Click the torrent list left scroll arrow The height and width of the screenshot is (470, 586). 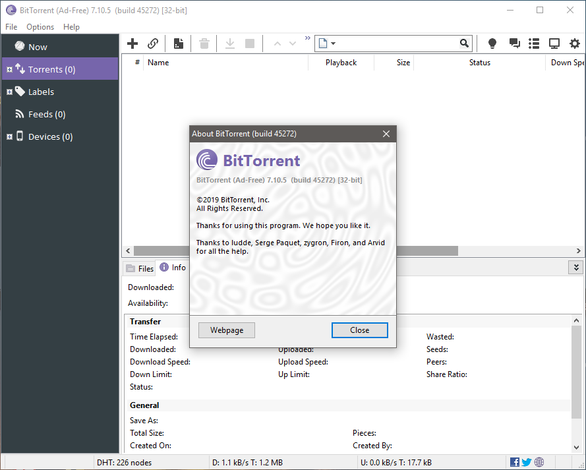point(128,250)
